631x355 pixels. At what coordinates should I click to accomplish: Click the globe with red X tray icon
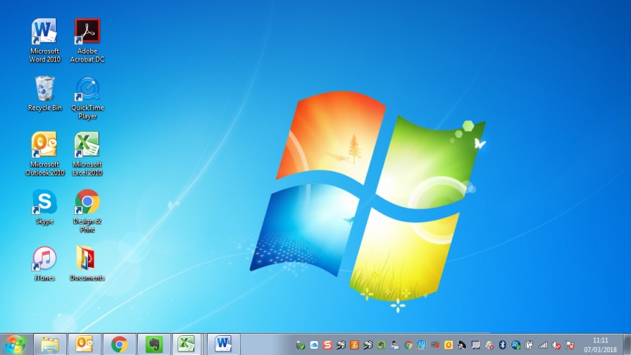pos(489,345)
